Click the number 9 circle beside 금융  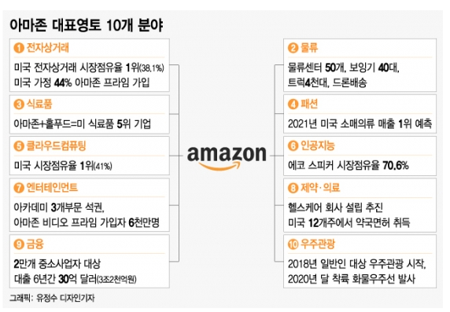coord(19,244)
